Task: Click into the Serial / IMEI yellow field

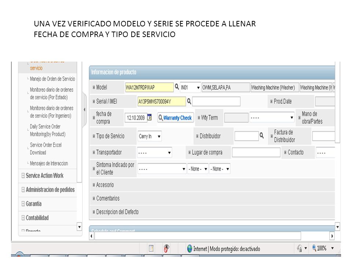Action: point(162,102)
